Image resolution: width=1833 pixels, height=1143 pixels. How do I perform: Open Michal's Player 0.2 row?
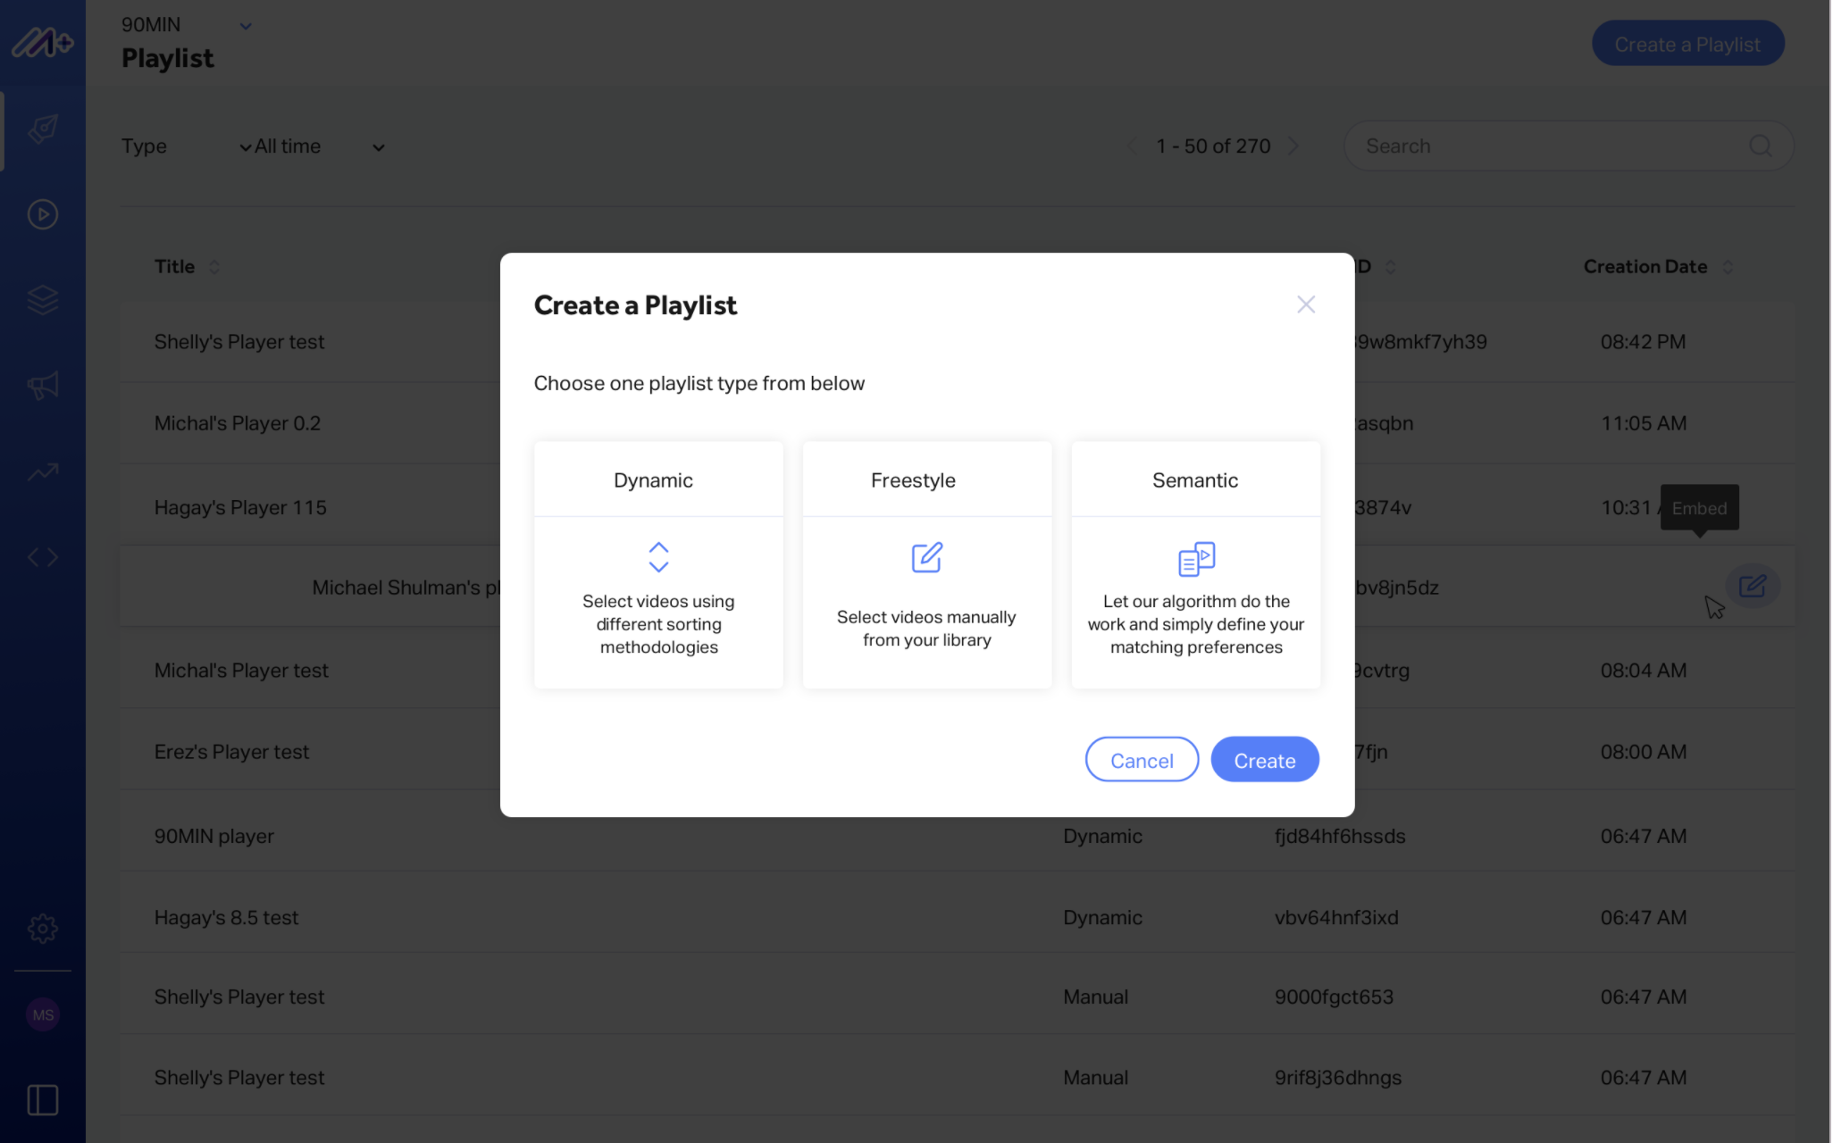click(x=957, y=423)
